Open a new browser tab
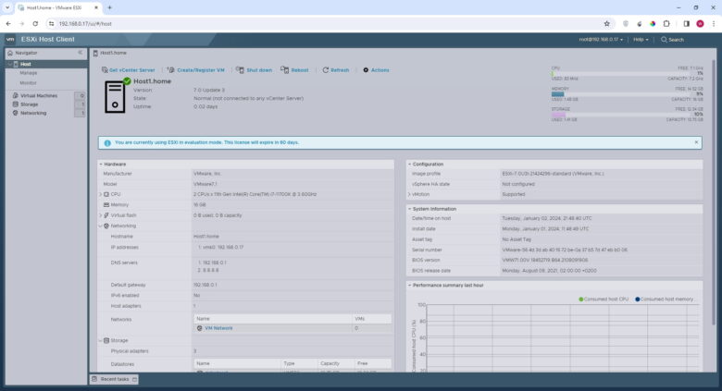Screen dimensions: 722x391 (109, 7)
